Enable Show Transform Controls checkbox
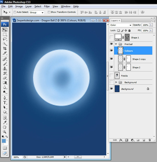 coord(49,12)
